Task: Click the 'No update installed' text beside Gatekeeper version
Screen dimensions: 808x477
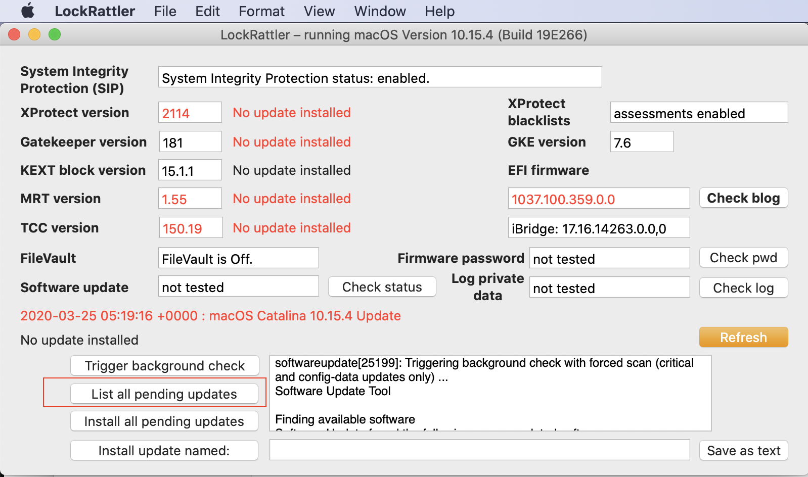Action: 292,142
